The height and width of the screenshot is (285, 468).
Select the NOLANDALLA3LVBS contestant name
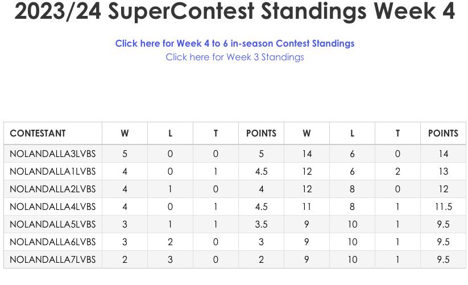(x=52, y=154)
